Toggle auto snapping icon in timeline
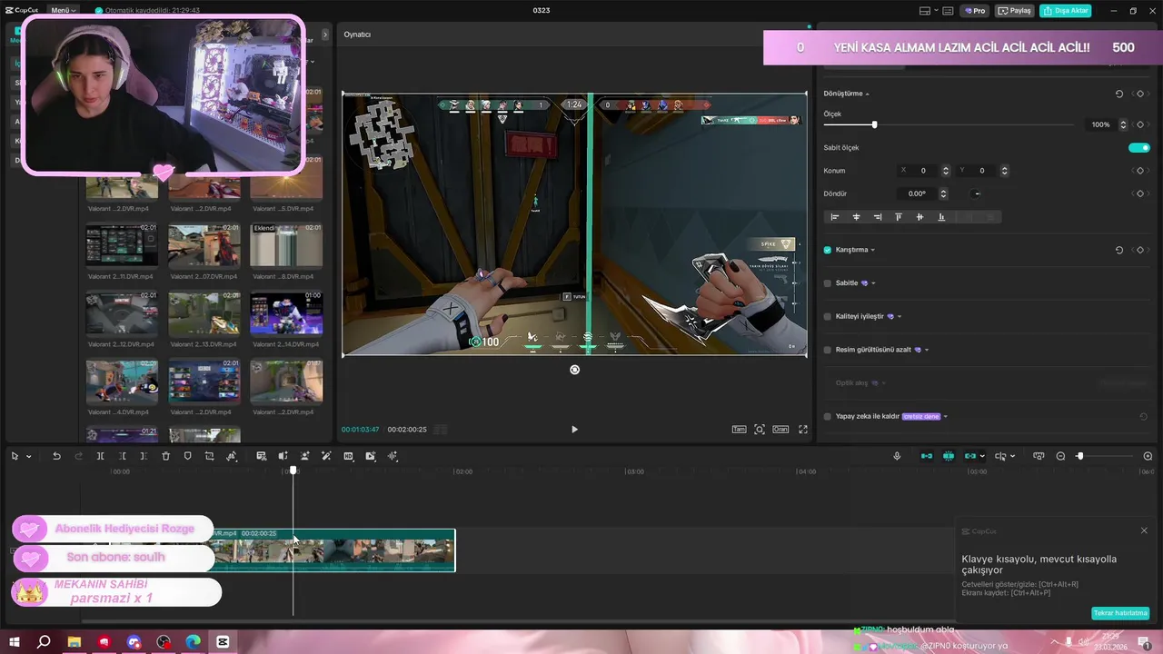 tap(949, 456)
